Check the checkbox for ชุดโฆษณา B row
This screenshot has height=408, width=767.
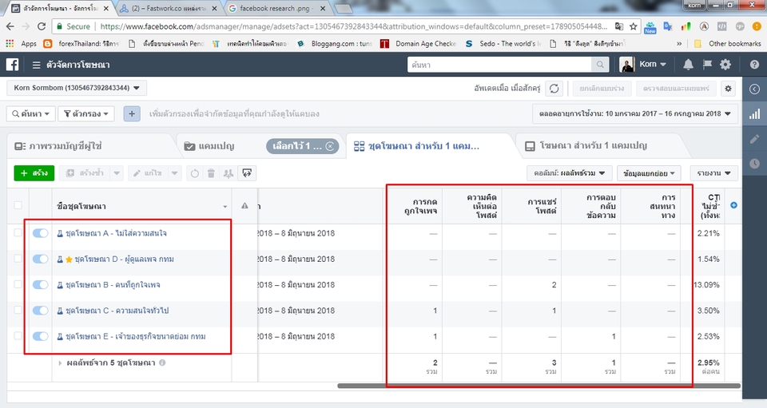18,284
